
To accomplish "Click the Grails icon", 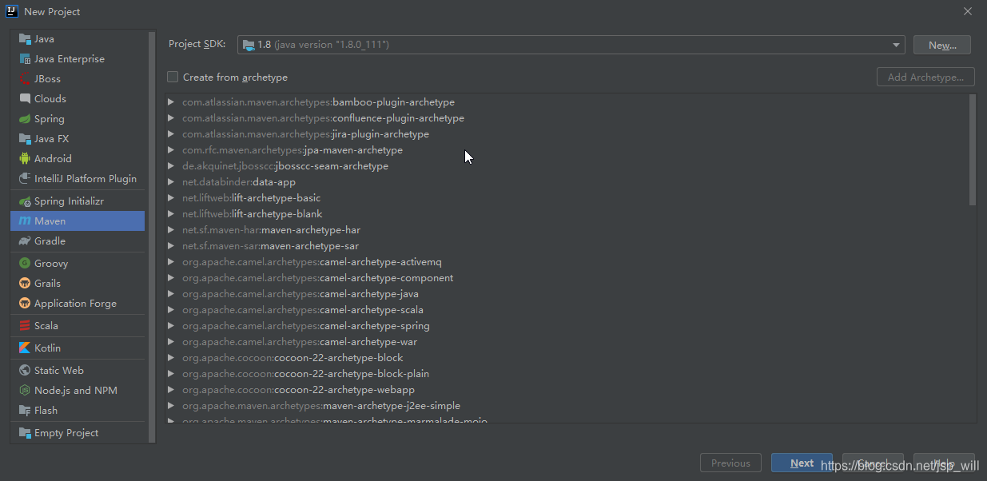I will (25, 283).
